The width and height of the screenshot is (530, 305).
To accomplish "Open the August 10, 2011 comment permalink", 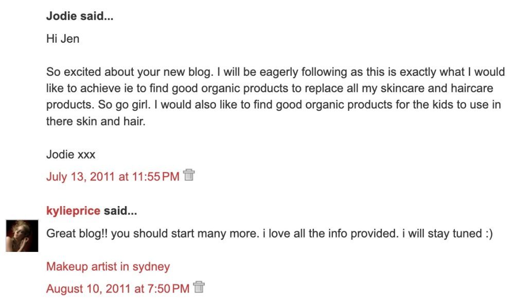I will click(x=118, y=289).
